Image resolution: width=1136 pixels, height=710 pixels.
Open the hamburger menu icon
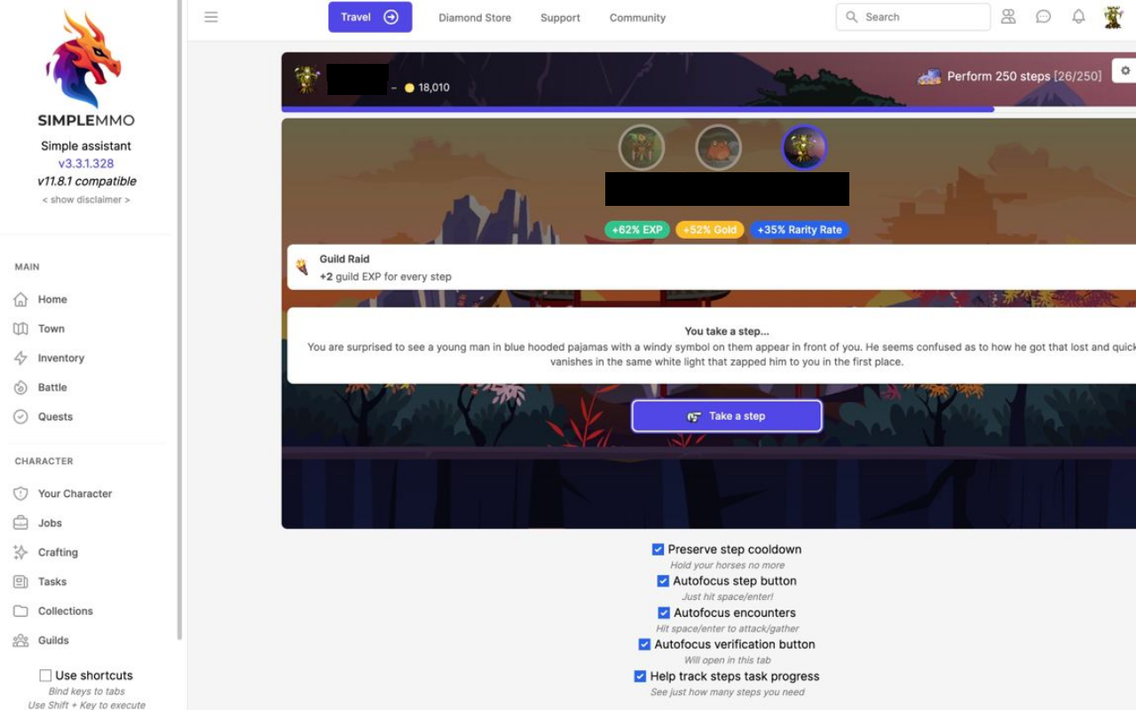coord(211,17)
